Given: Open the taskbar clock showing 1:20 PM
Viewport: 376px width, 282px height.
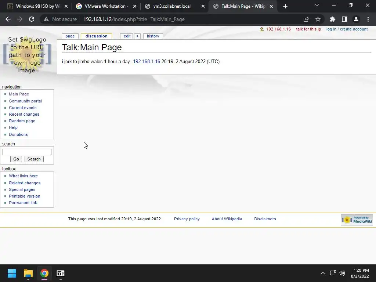Looking at the screenshot, I should click(x=360, y=273).
